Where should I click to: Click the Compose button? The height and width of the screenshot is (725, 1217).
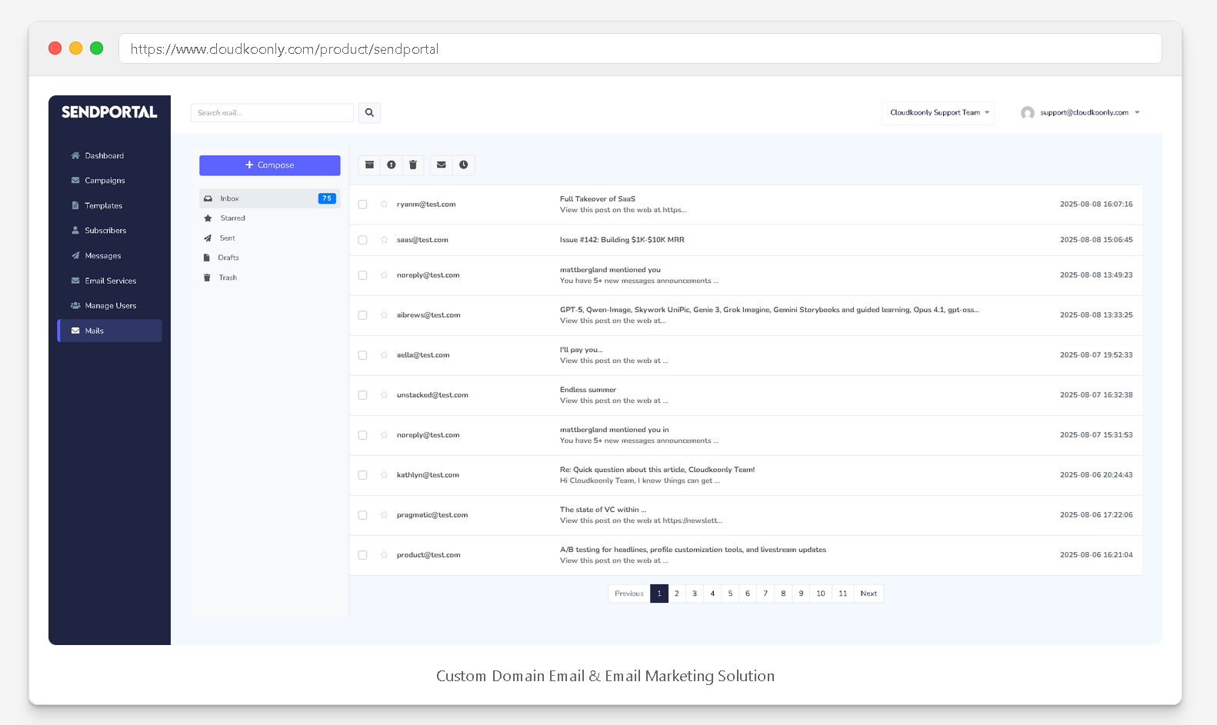[269, 165]
